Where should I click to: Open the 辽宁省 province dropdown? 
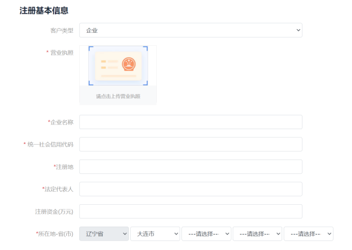tap(104, 234)
